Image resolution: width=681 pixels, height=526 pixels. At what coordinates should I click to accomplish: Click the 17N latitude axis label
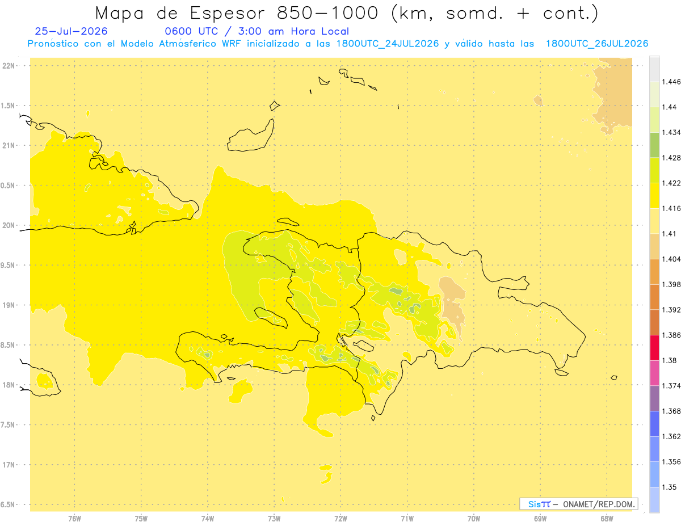(x=8, y=465)
